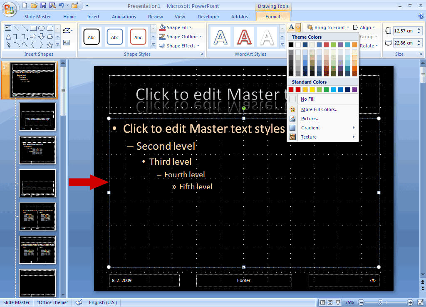Select the rectangle shape
The image size is (426, 307).
pos(33,28)
